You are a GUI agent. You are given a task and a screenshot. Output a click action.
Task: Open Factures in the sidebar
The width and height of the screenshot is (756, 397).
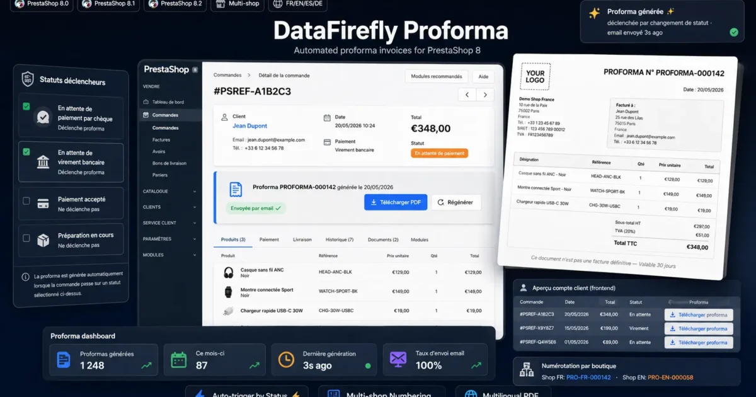161,140
